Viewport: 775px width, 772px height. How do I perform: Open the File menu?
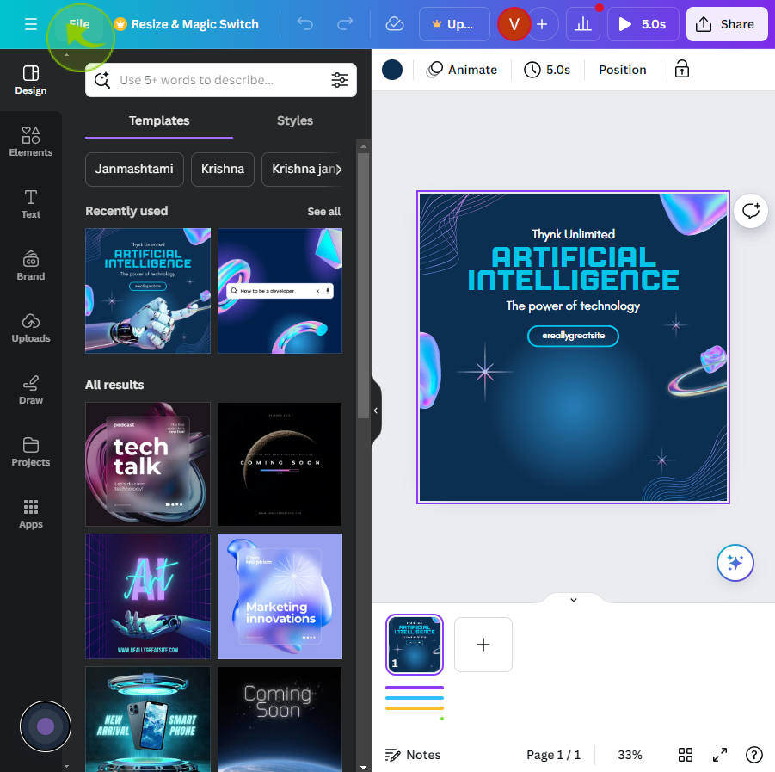pos(80,24)
